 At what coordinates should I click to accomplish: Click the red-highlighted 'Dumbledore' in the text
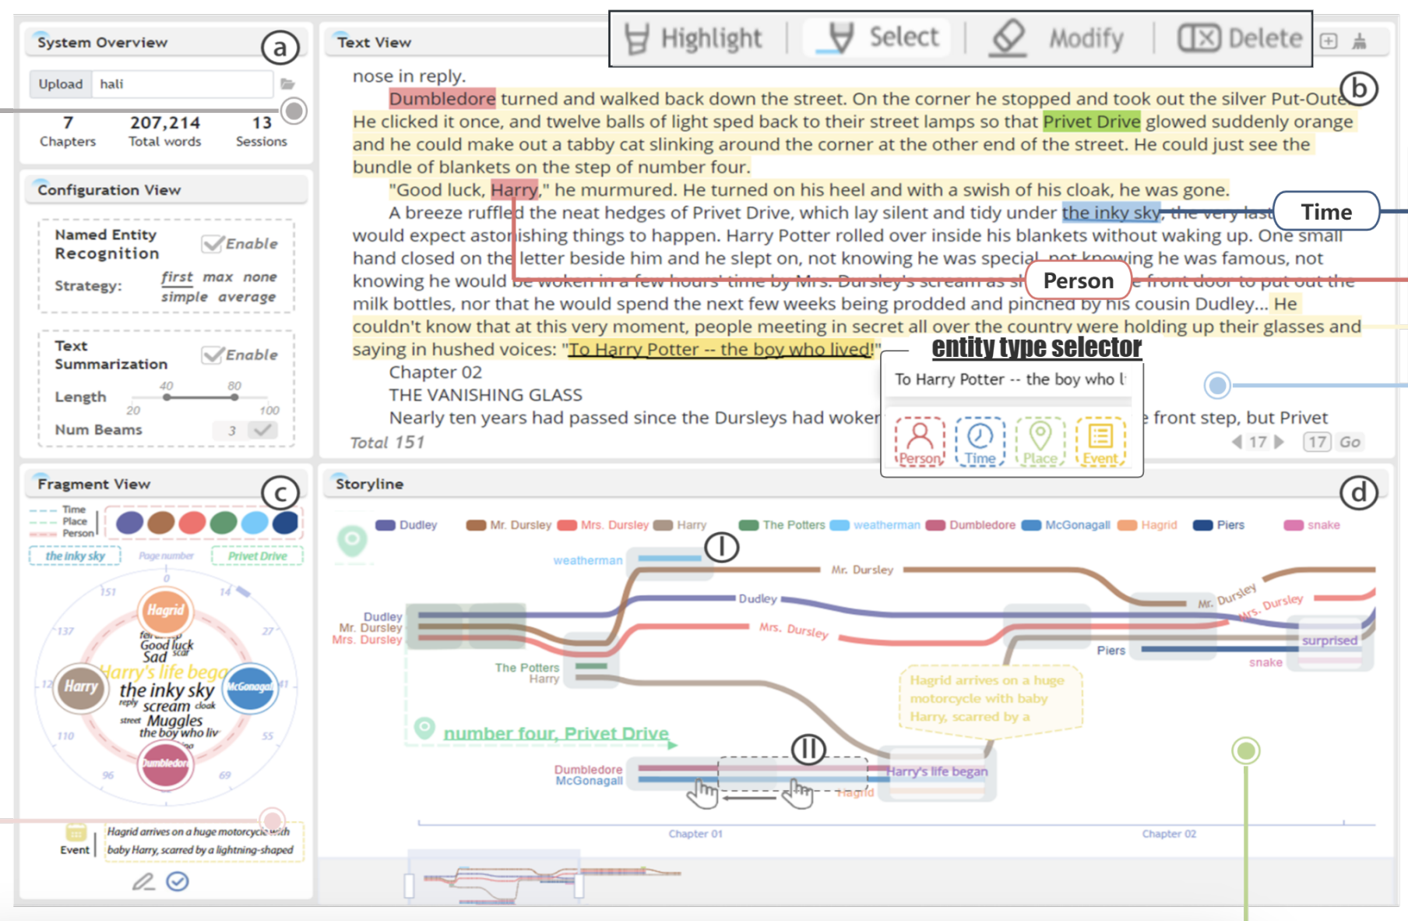pyautogui.click(x=442, y=99)
